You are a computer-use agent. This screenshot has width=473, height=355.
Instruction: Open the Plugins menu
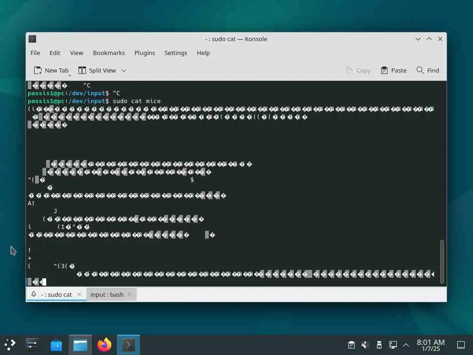(x=145, y=53)
